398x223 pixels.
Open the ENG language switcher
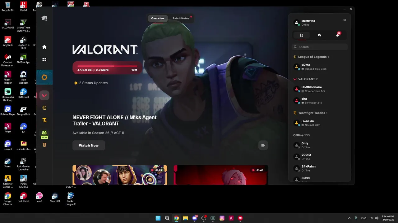pos(364,218)
